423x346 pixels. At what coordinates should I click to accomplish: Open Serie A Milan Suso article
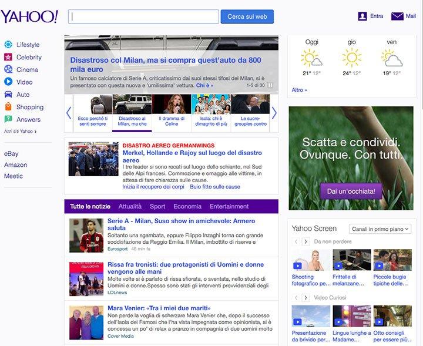182,224
